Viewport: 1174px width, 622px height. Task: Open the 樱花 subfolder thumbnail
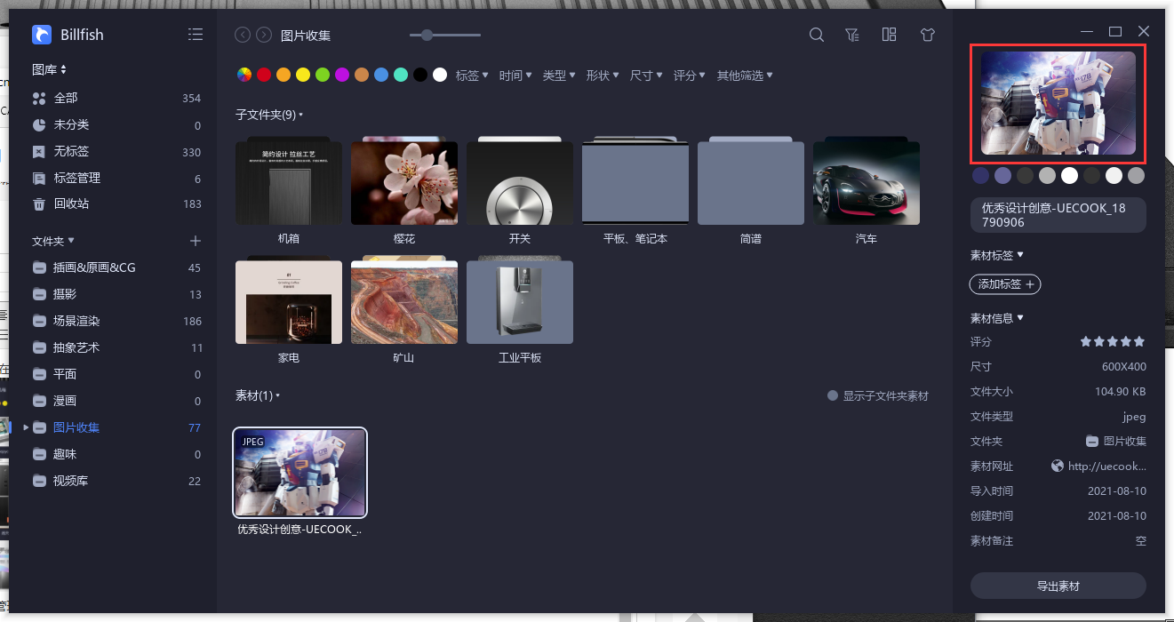[x=404, y=182]
